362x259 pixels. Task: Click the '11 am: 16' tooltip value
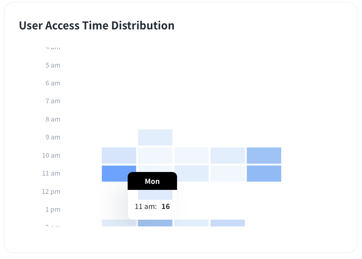point(152,207)
